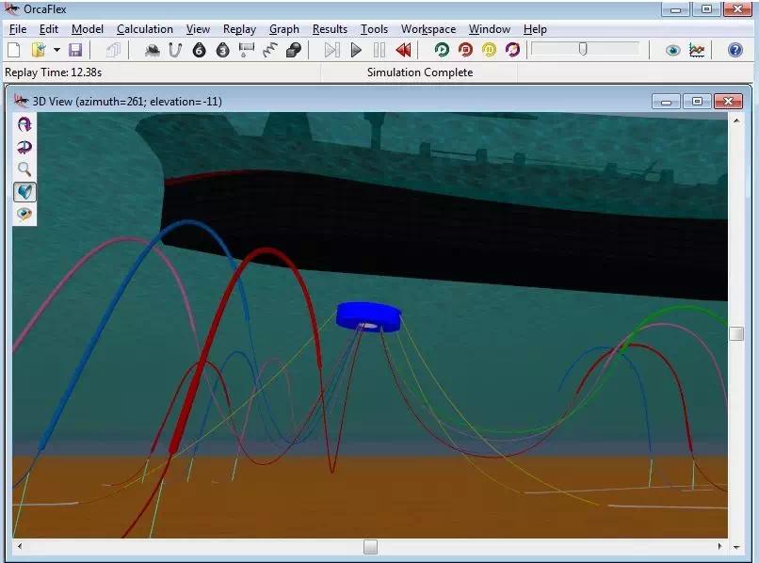Image resolution: width=759 pixels, height=563 pixels.
Task: Click the colored eye view-parameters icon
Action: pos(24,215)
